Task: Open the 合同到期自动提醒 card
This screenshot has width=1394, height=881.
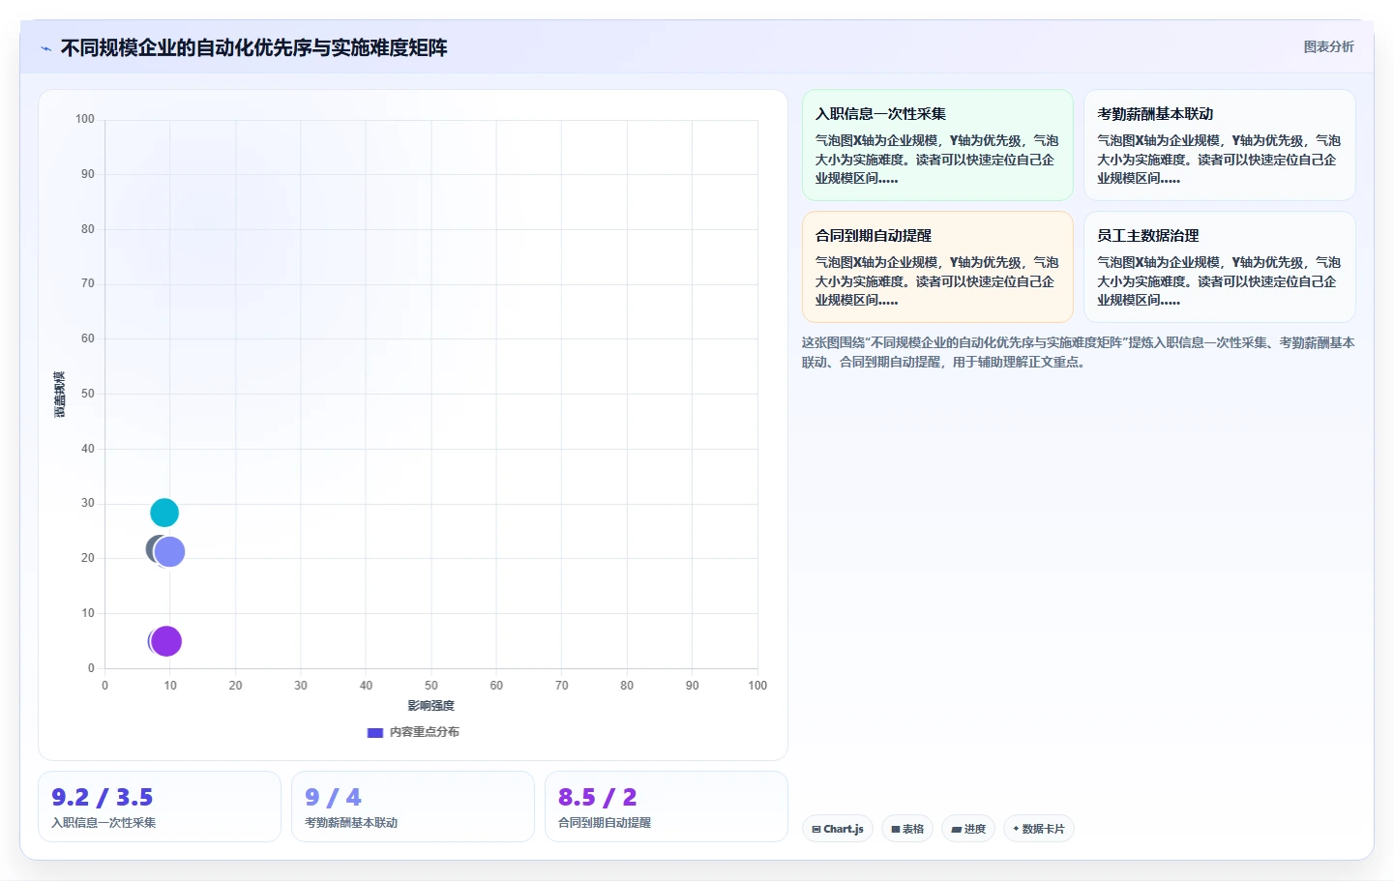Action: (x=937, y=267)
